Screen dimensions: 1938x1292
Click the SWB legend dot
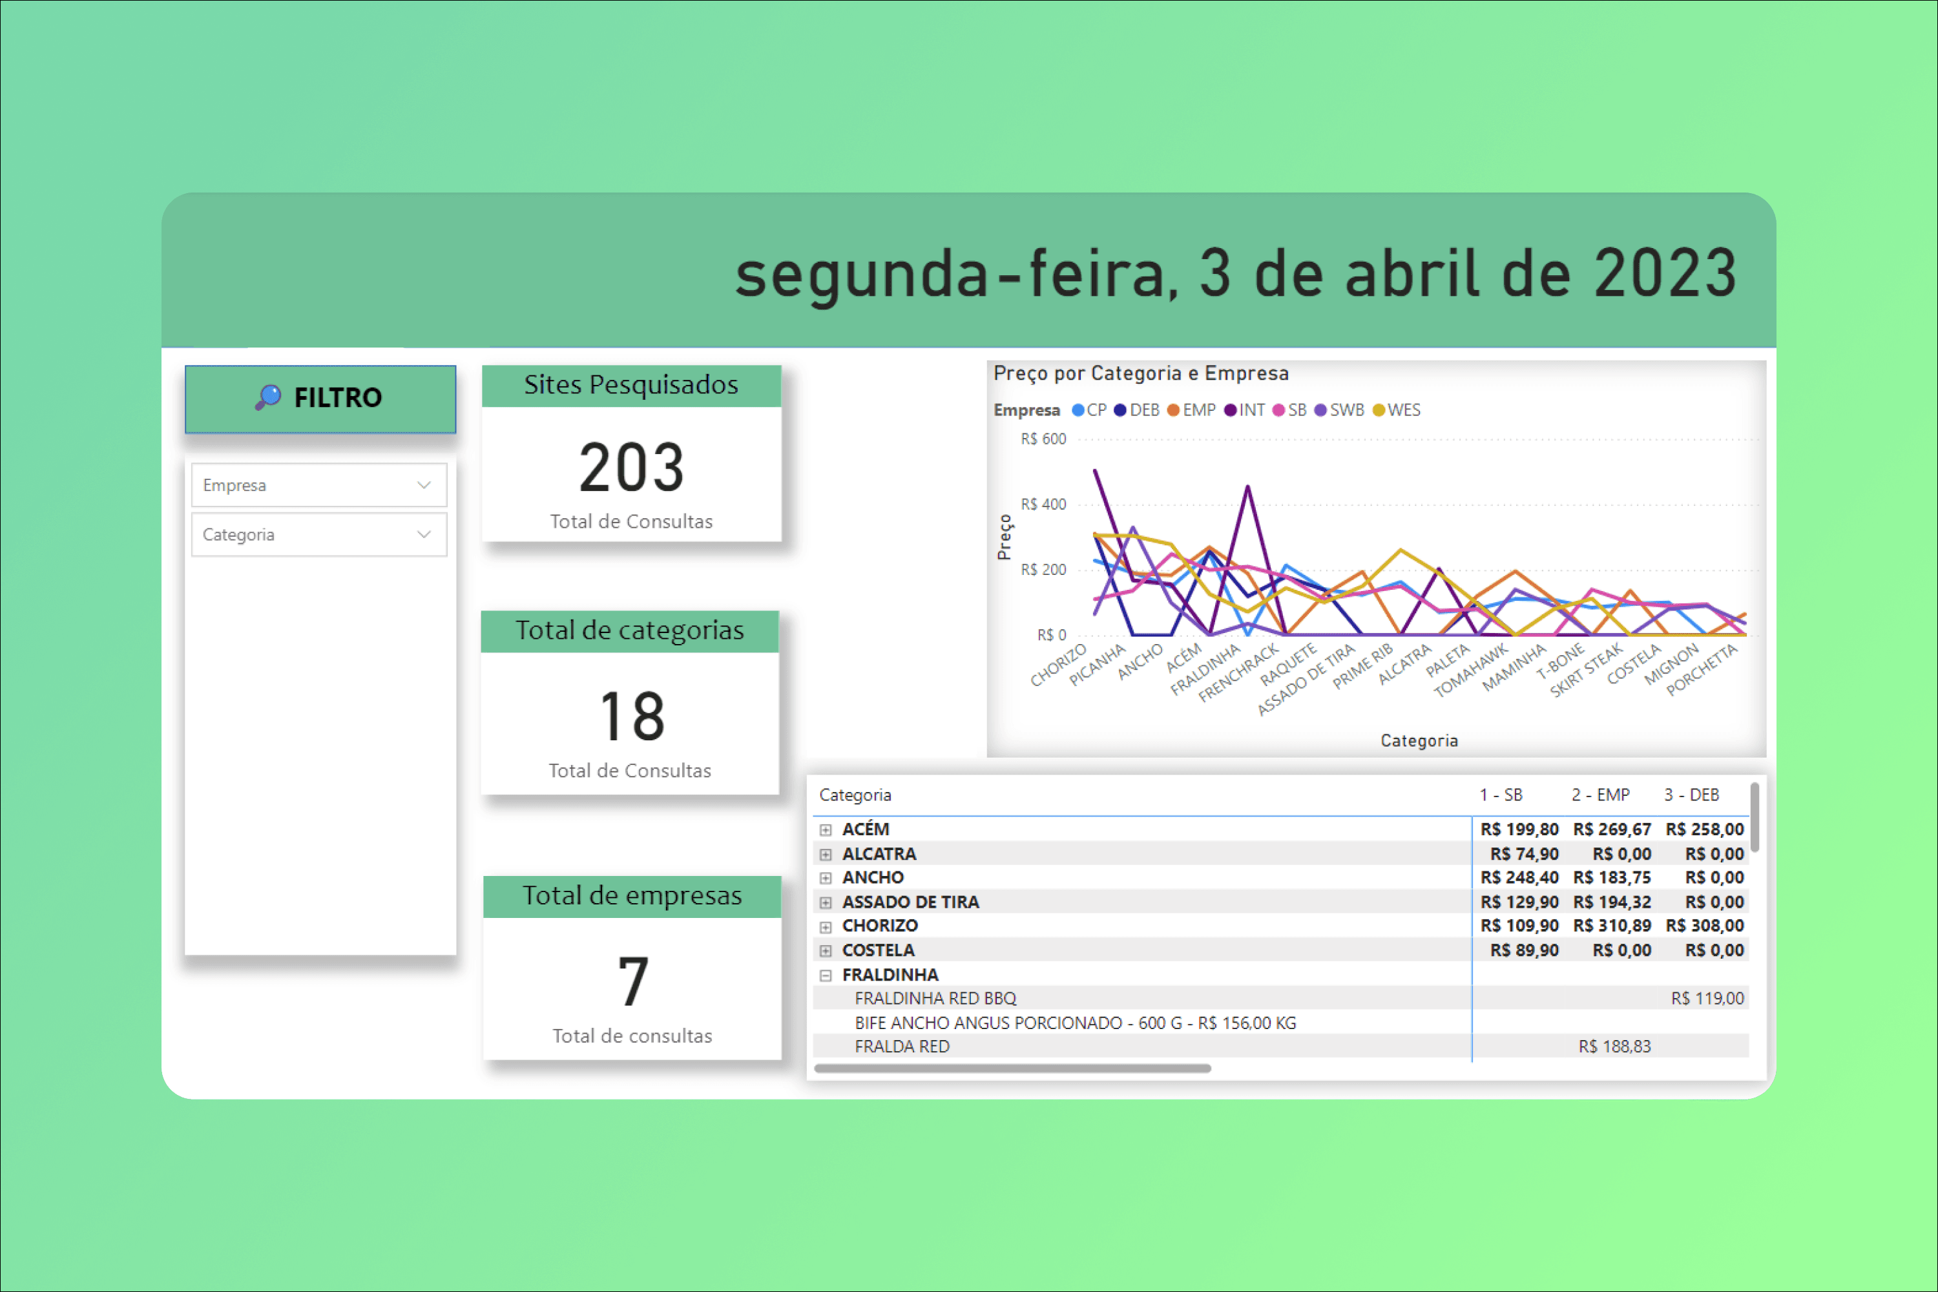click(x=1320, y=410)
